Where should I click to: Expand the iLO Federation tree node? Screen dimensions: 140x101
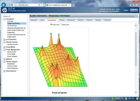4,40
